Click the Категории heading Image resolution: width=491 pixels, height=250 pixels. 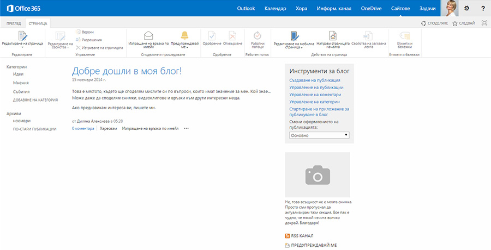pos(16,67)
